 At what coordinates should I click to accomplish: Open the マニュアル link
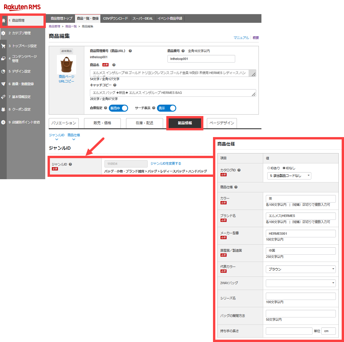click(241, 38)
